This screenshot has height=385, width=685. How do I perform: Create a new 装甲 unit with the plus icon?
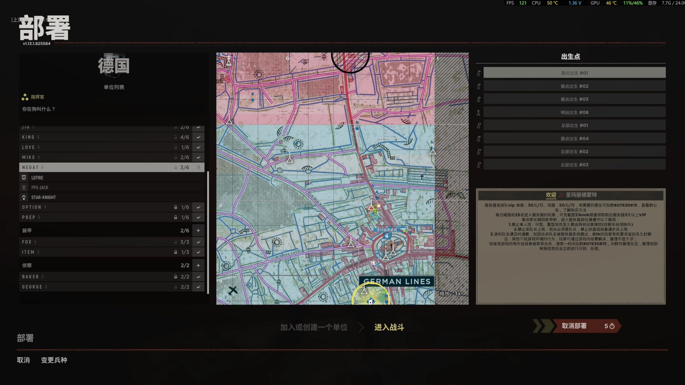(x=198, y=230)
